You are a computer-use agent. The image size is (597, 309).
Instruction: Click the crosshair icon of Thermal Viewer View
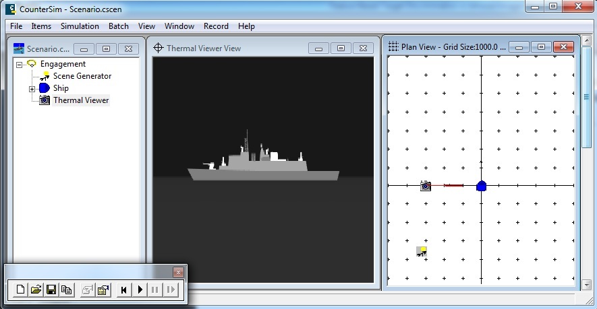pyautogui.click(x=158, y=48)
